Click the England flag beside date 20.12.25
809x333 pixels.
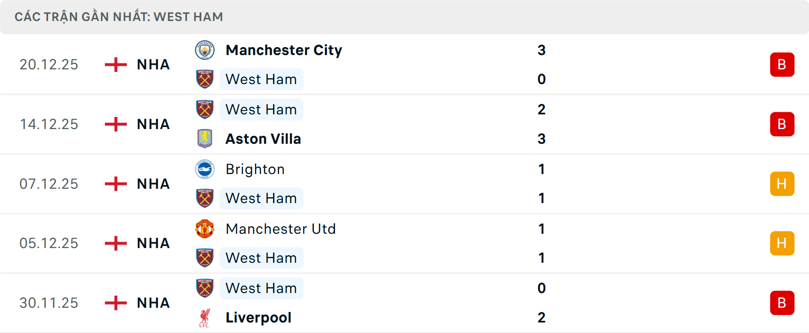(115, 64)
